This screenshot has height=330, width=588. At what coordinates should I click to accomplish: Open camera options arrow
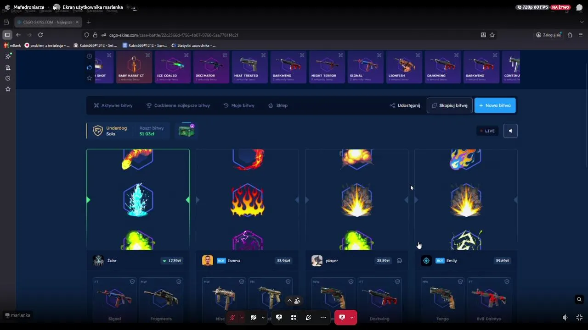[263, 317]
